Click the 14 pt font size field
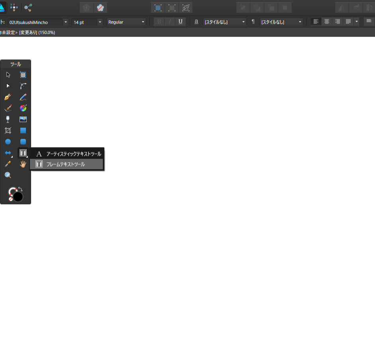 tap(84, 22)
